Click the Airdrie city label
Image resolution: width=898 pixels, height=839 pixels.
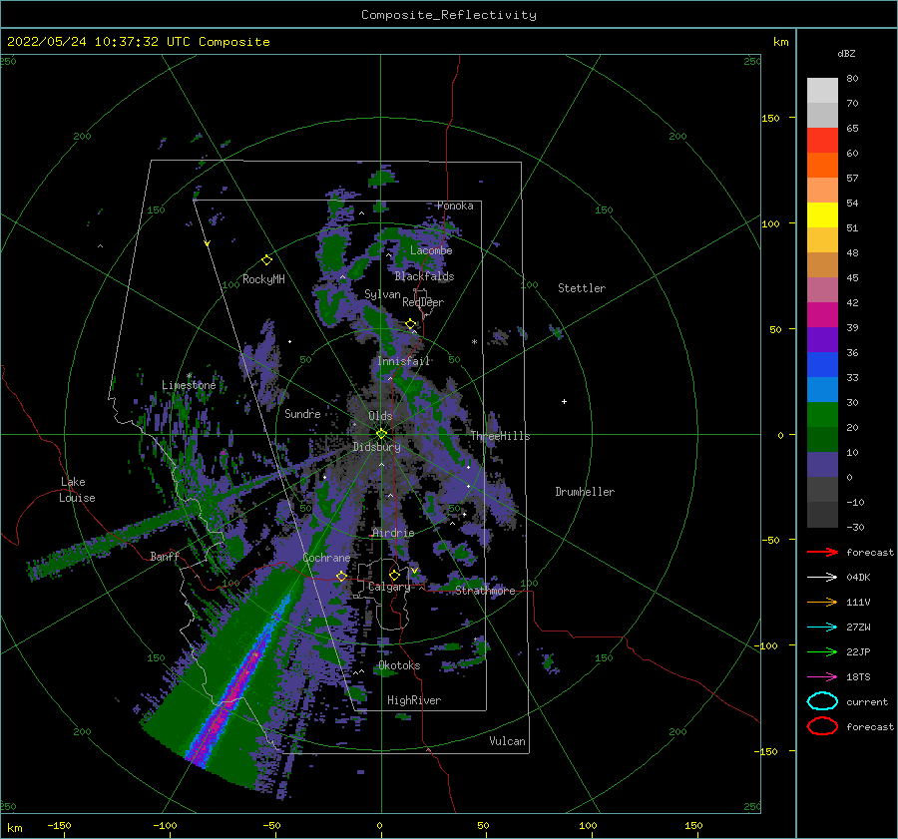click(x=393, y=533)
